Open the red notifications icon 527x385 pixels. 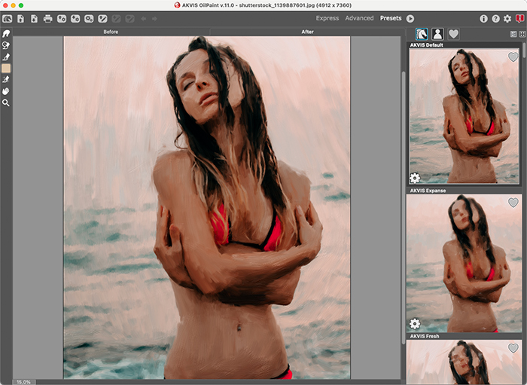click(x=519, y=19)
